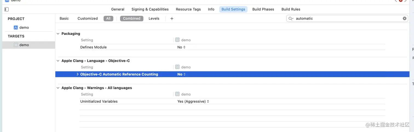Clear the 'automatic' search text

click(404, 19)
